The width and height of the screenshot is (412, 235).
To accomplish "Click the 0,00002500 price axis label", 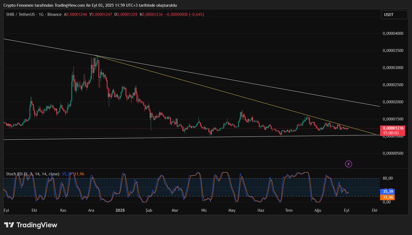I will 393,85.
